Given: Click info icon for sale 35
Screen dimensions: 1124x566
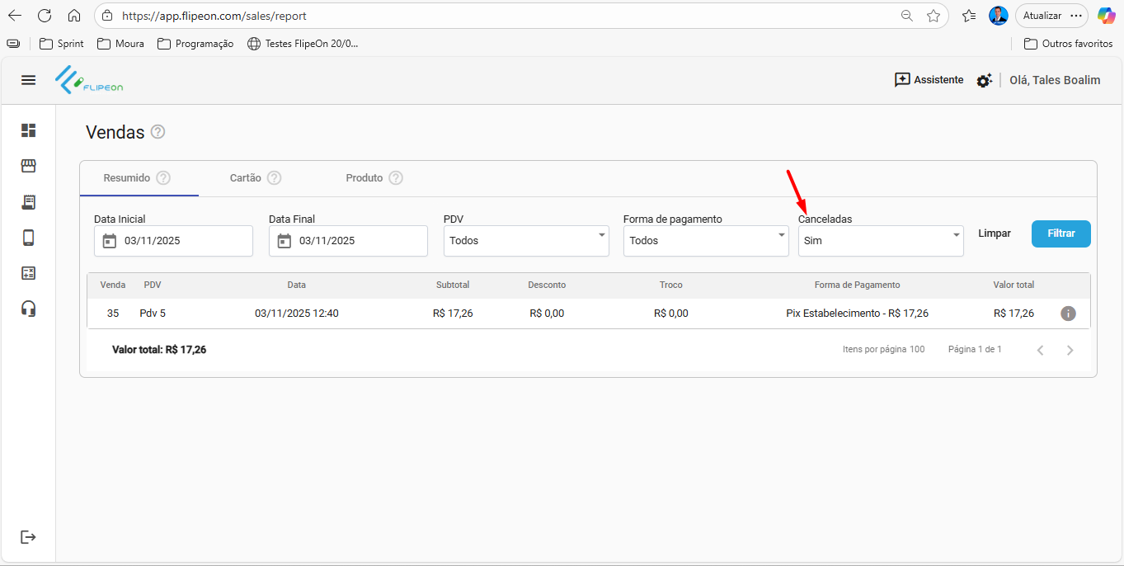Looking at the screenshot, I should (1068, 314).
